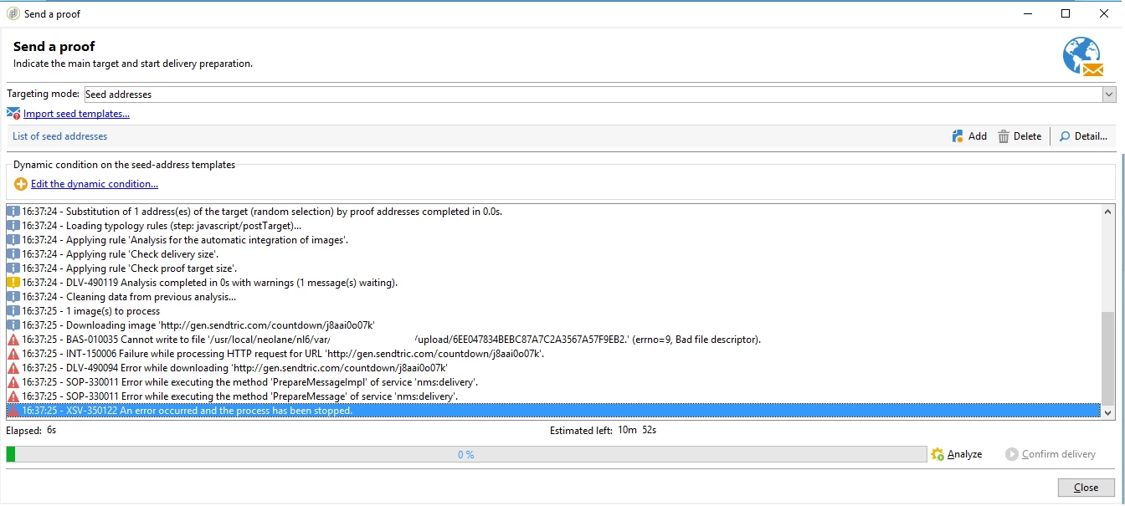Open Detail of seed address

[1083, 136]
